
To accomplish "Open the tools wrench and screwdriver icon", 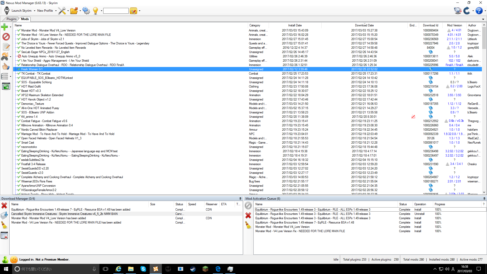I will [x=62, y=11].
